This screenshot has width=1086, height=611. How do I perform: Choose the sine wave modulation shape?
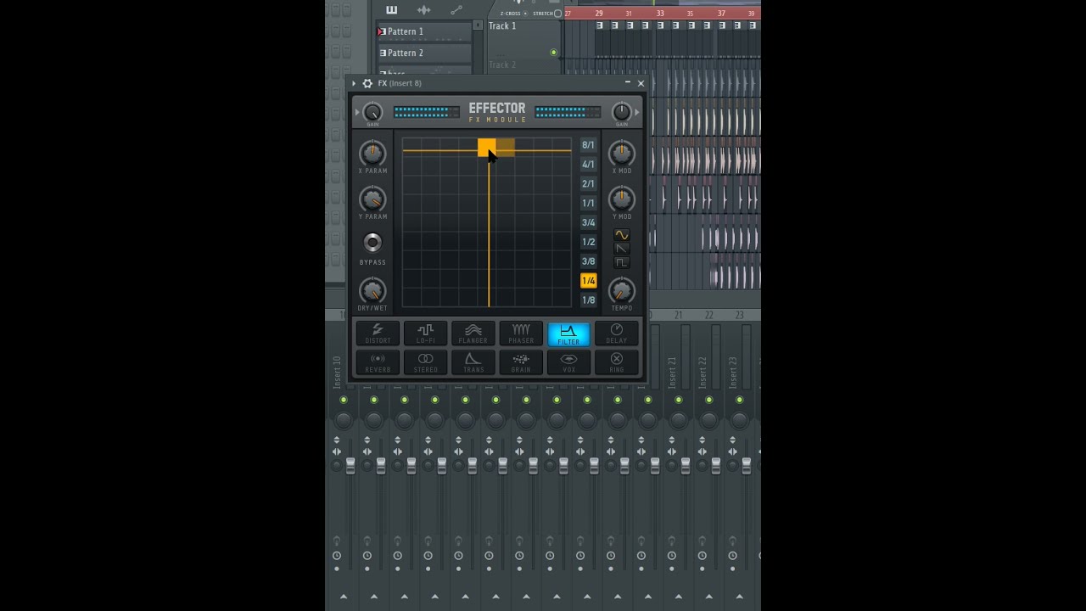click(622, 235)
